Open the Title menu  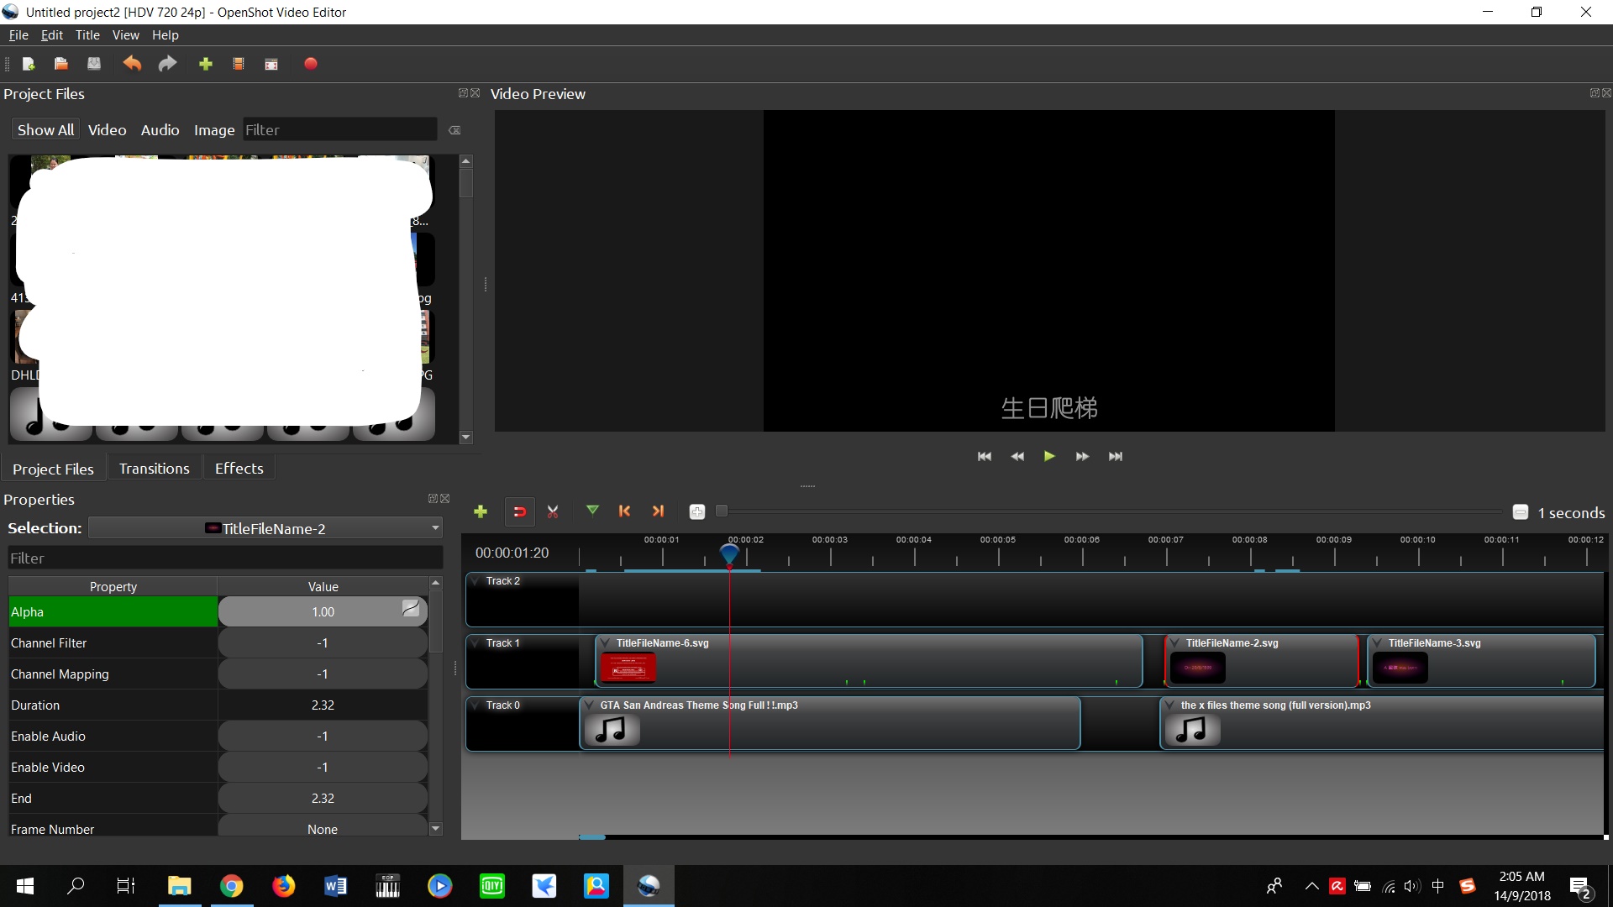(x=87, y=35)
